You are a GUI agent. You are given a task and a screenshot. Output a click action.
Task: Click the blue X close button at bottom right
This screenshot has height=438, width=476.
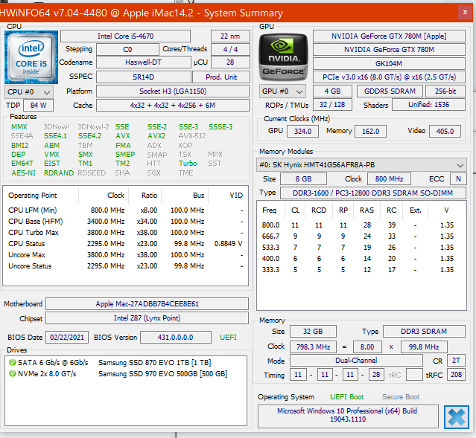pos(457,417)
